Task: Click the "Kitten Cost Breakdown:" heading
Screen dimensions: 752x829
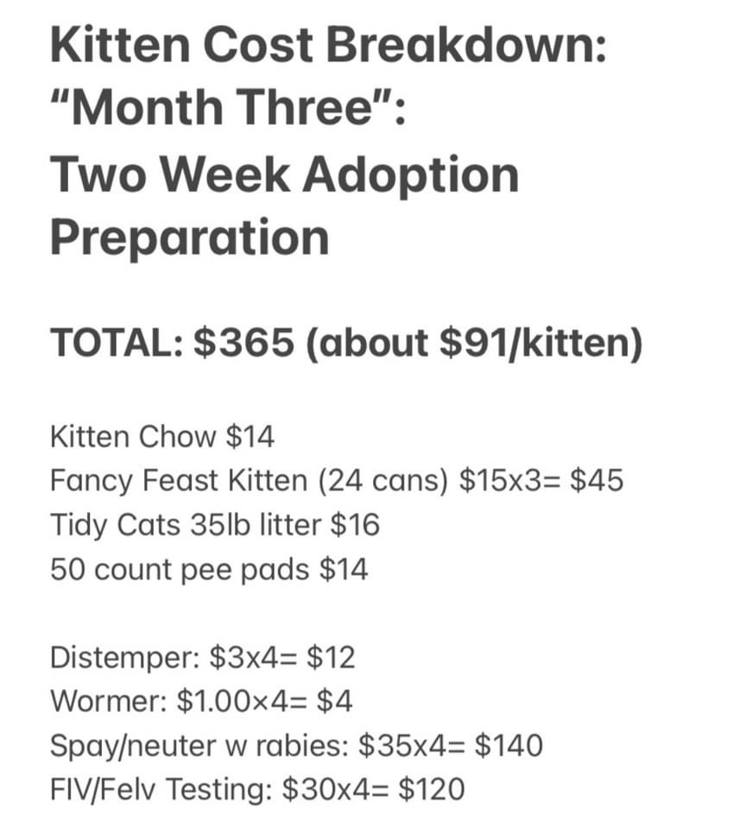Action: 328,45
